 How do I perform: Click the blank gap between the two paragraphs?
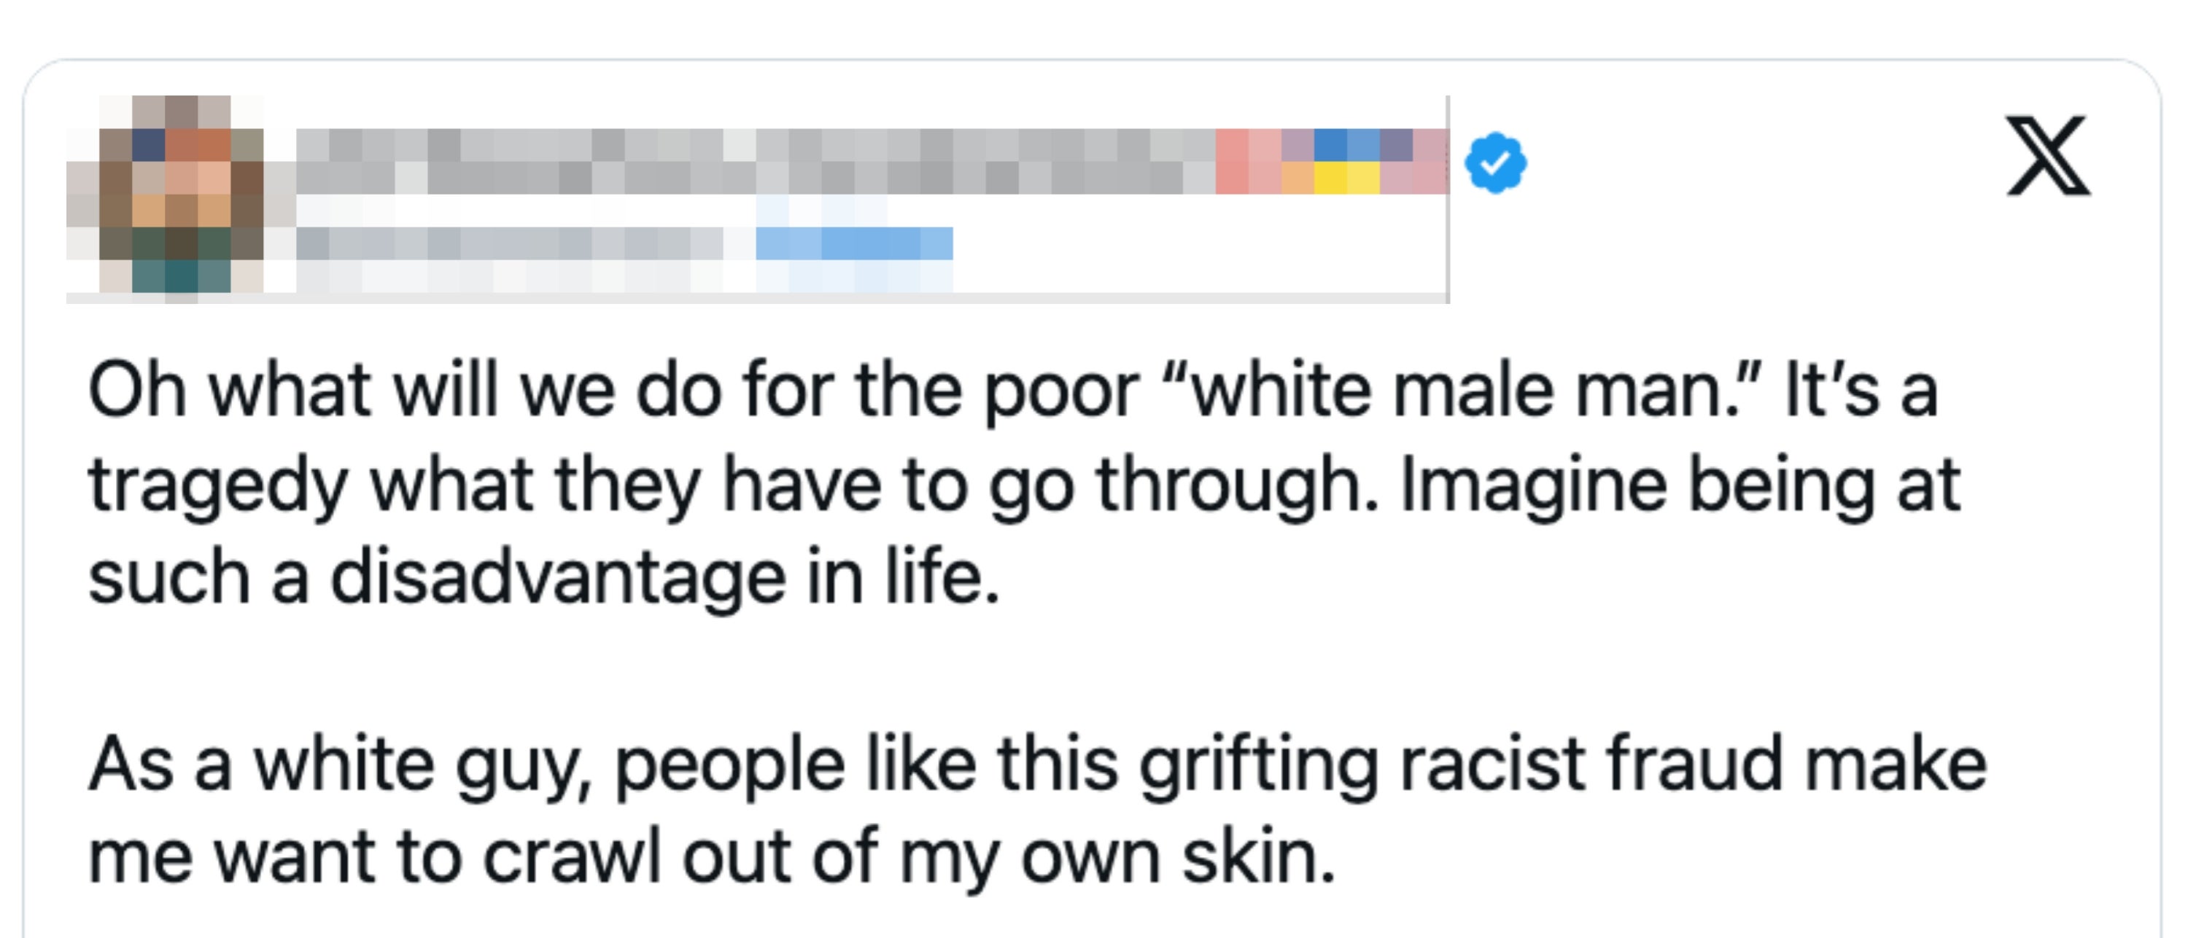pyautogui.click(x=1020, y=671)
